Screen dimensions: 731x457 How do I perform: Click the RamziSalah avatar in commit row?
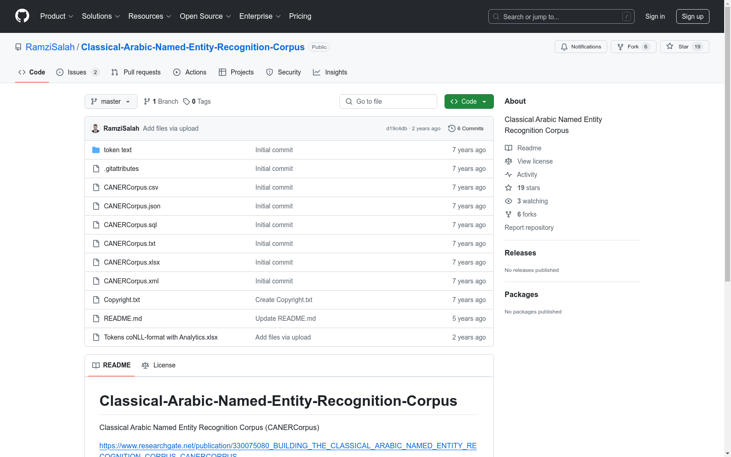point(95,128)
